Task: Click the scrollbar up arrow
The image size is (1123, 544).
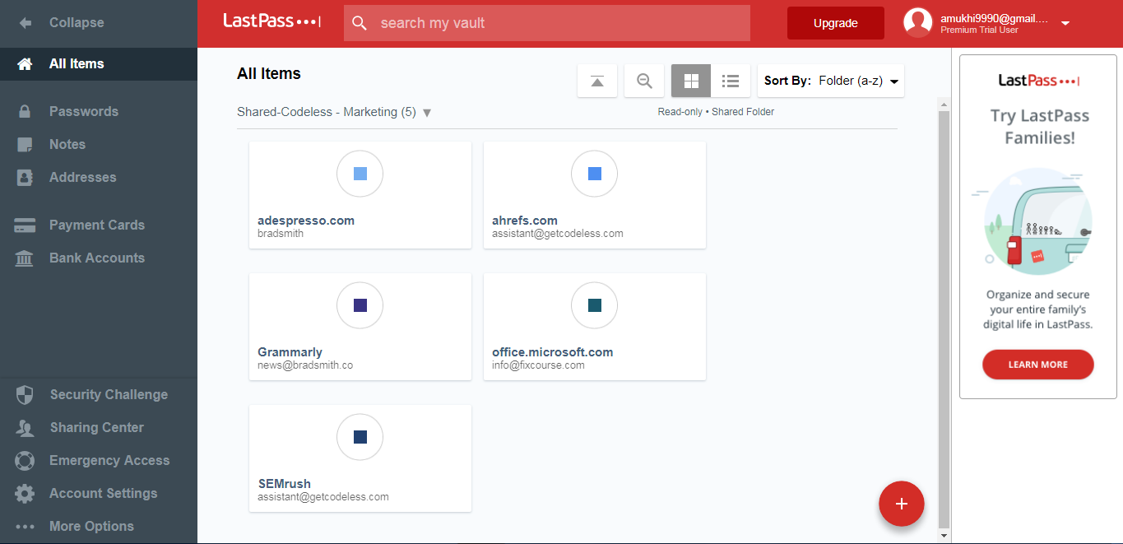Action: 944,103
